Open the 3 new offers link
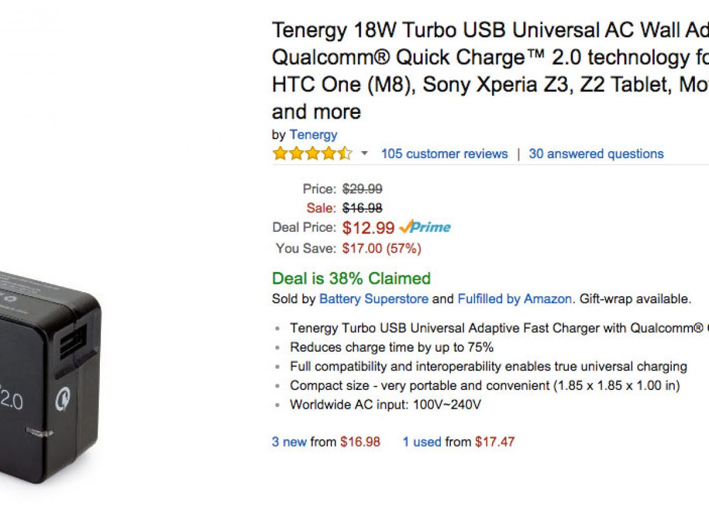The height and width of the screenshot is (531, 709). [x=289, y=442]
